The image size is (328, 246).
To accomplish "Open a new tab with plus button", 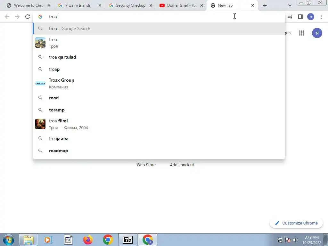I will (265, 6).
